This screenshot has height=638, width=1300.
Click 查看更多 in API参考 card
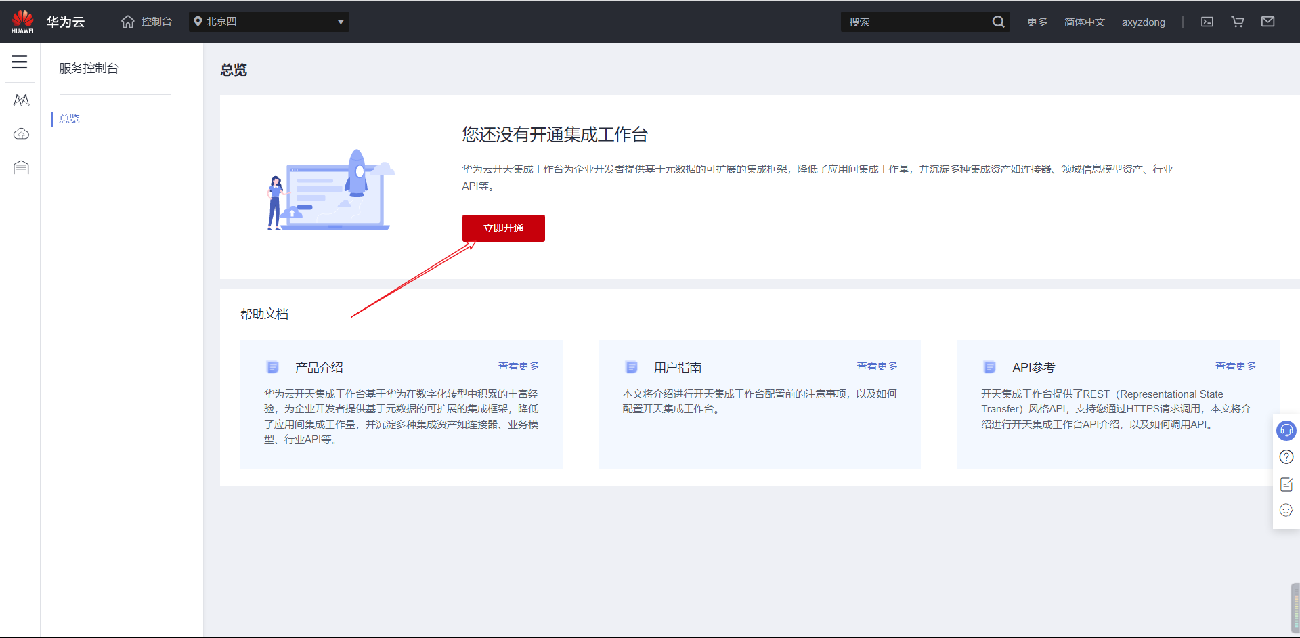[1236, 366]
